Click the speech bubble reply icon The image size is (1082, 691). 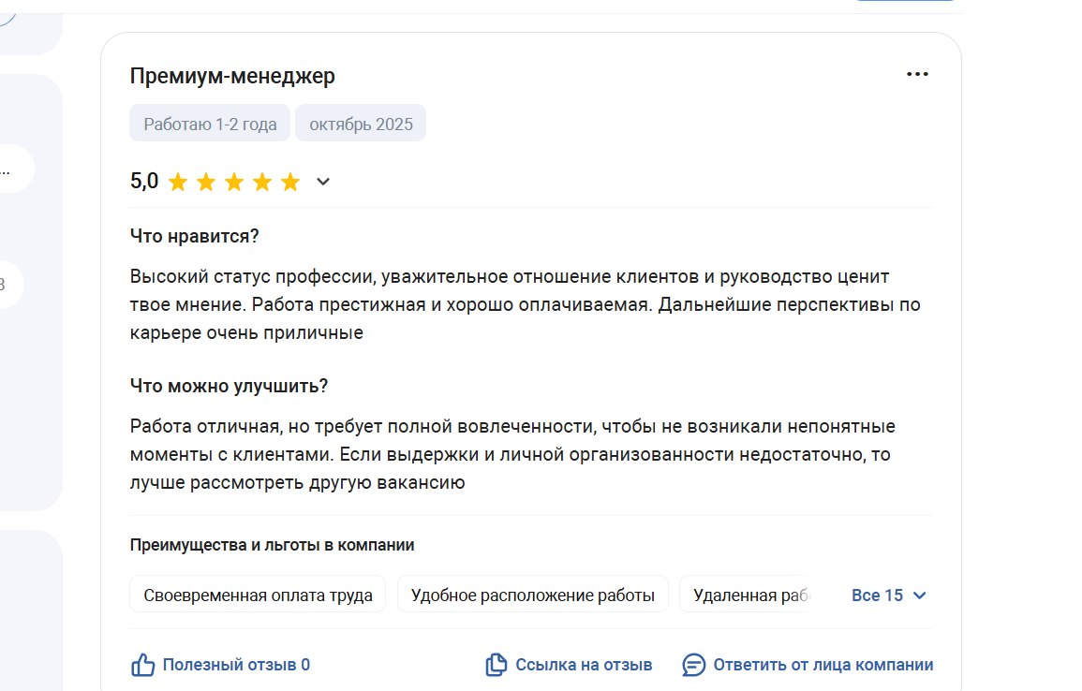pyautogui.click(x=693, y=665)
